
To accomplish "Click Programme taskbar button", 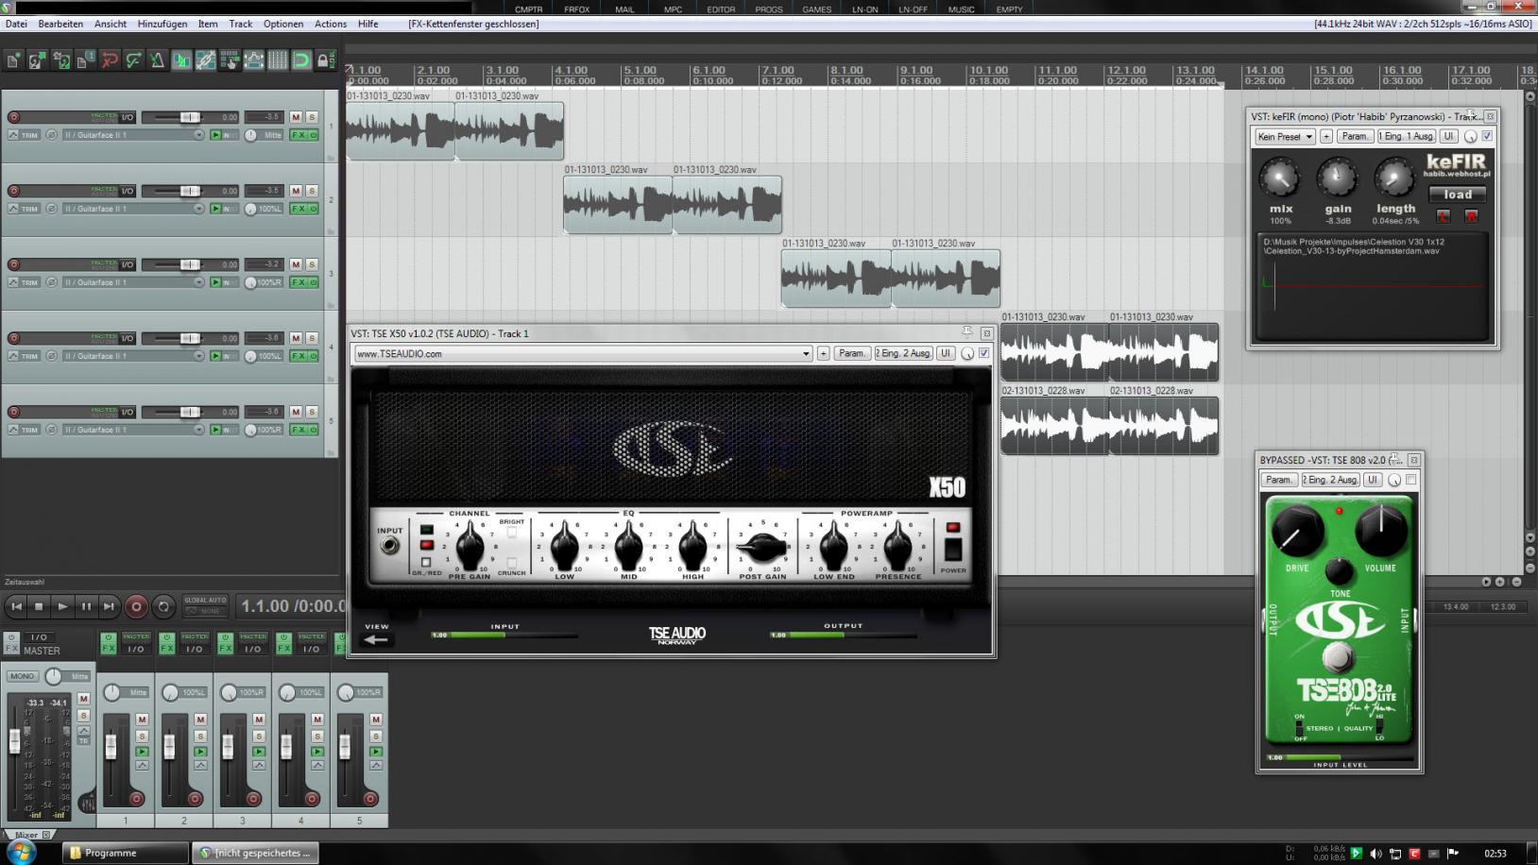I will [x=126, y=853].
